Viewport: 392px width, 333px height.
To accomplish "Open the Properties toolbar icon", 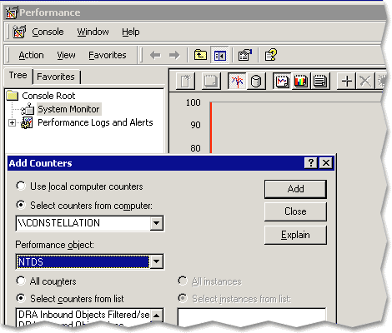I will (245, 55).
